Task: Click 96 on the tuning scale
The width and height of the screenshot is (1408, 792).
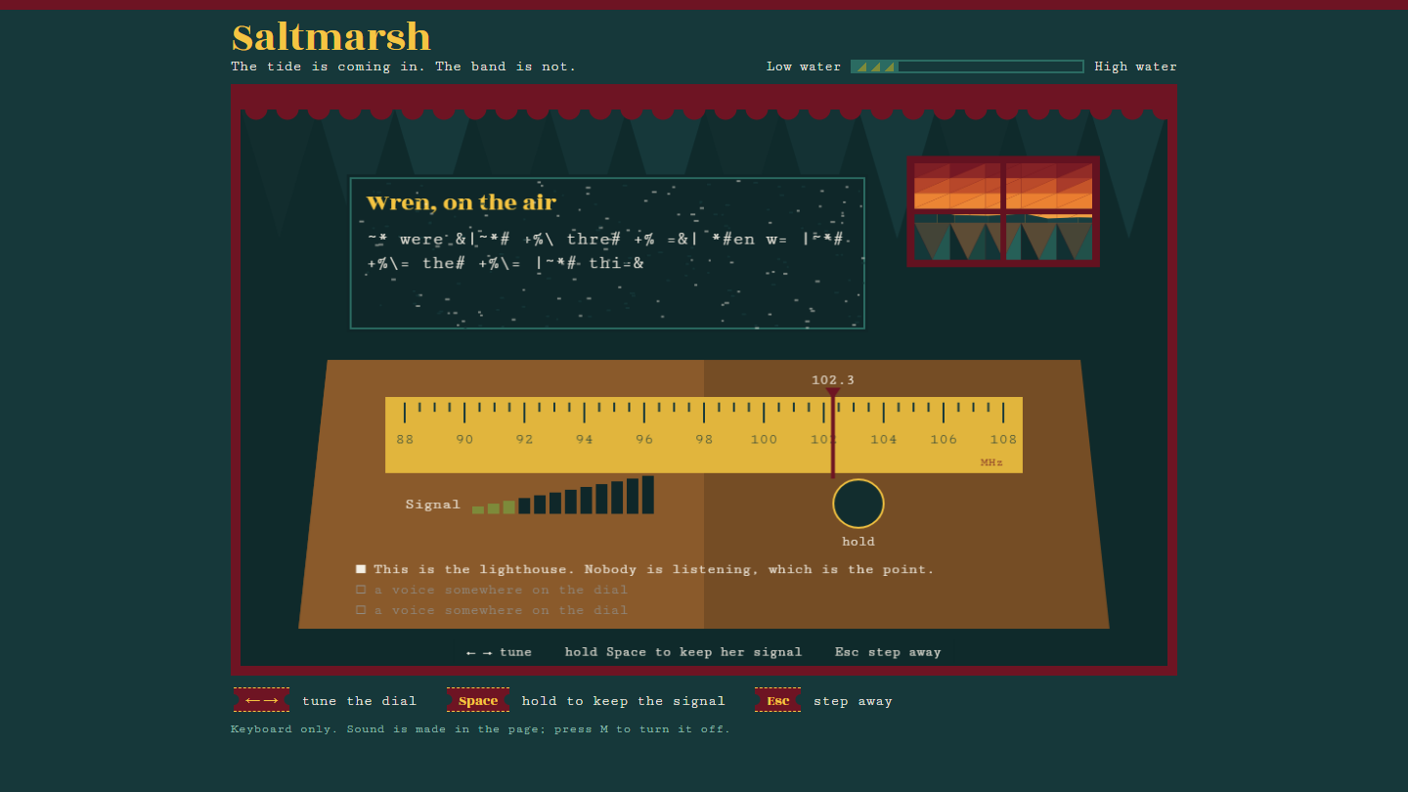Action: click(x=644, y=440)
